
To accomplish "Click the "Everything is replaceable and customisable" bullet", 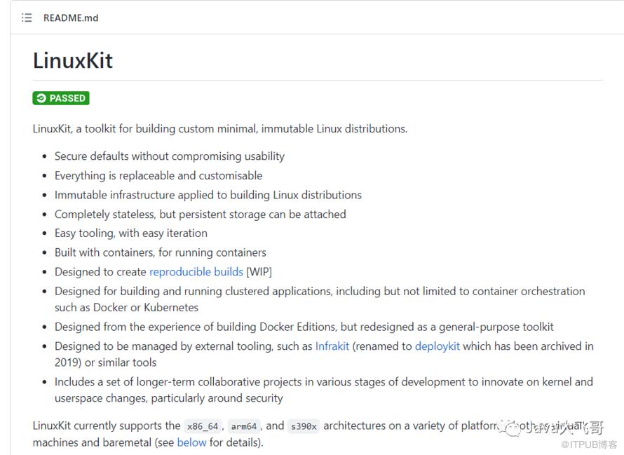I will tap(158, 175).
